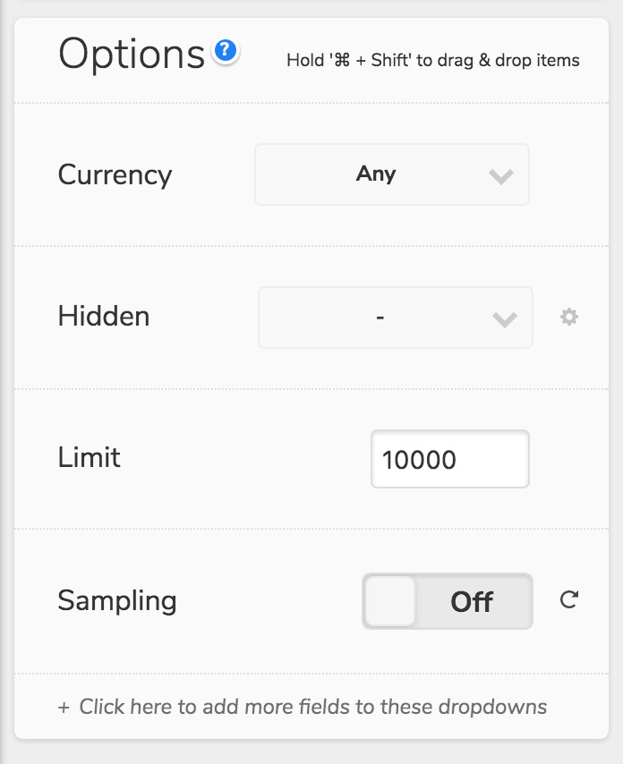
Task: Select the 'Any' value text in Currency
Action: [376, 174]
